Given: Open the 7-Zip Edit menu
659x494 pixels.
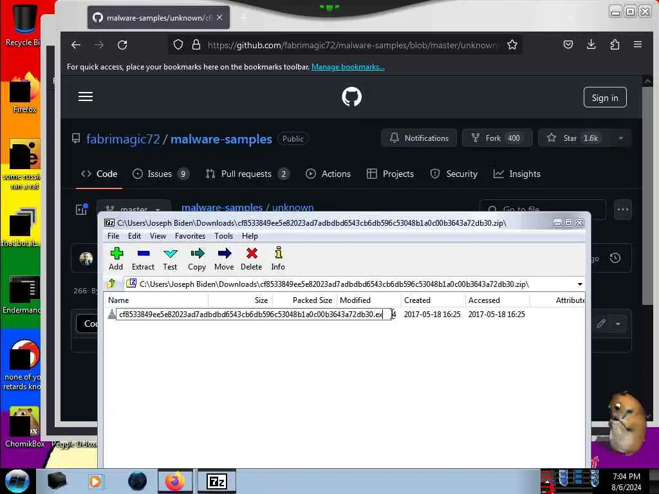Looking at the screenshot, I should 135,236.
